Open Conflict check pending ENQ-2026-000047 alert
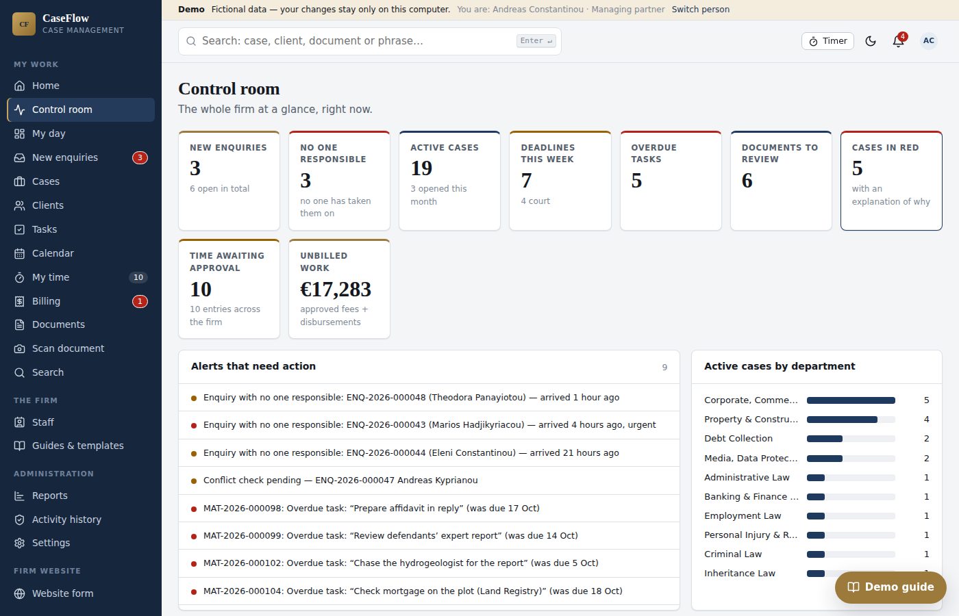Screen dimensions: 959x616 tap(429, 480)
